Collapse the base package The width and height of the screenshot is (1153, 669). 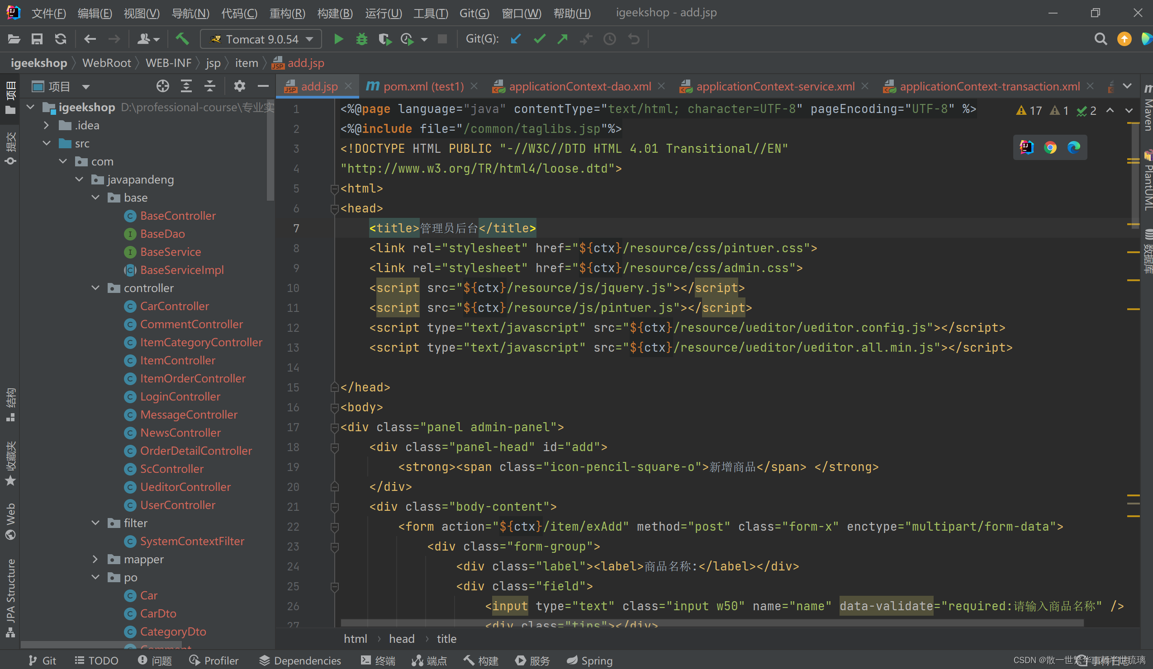[95, 198]
